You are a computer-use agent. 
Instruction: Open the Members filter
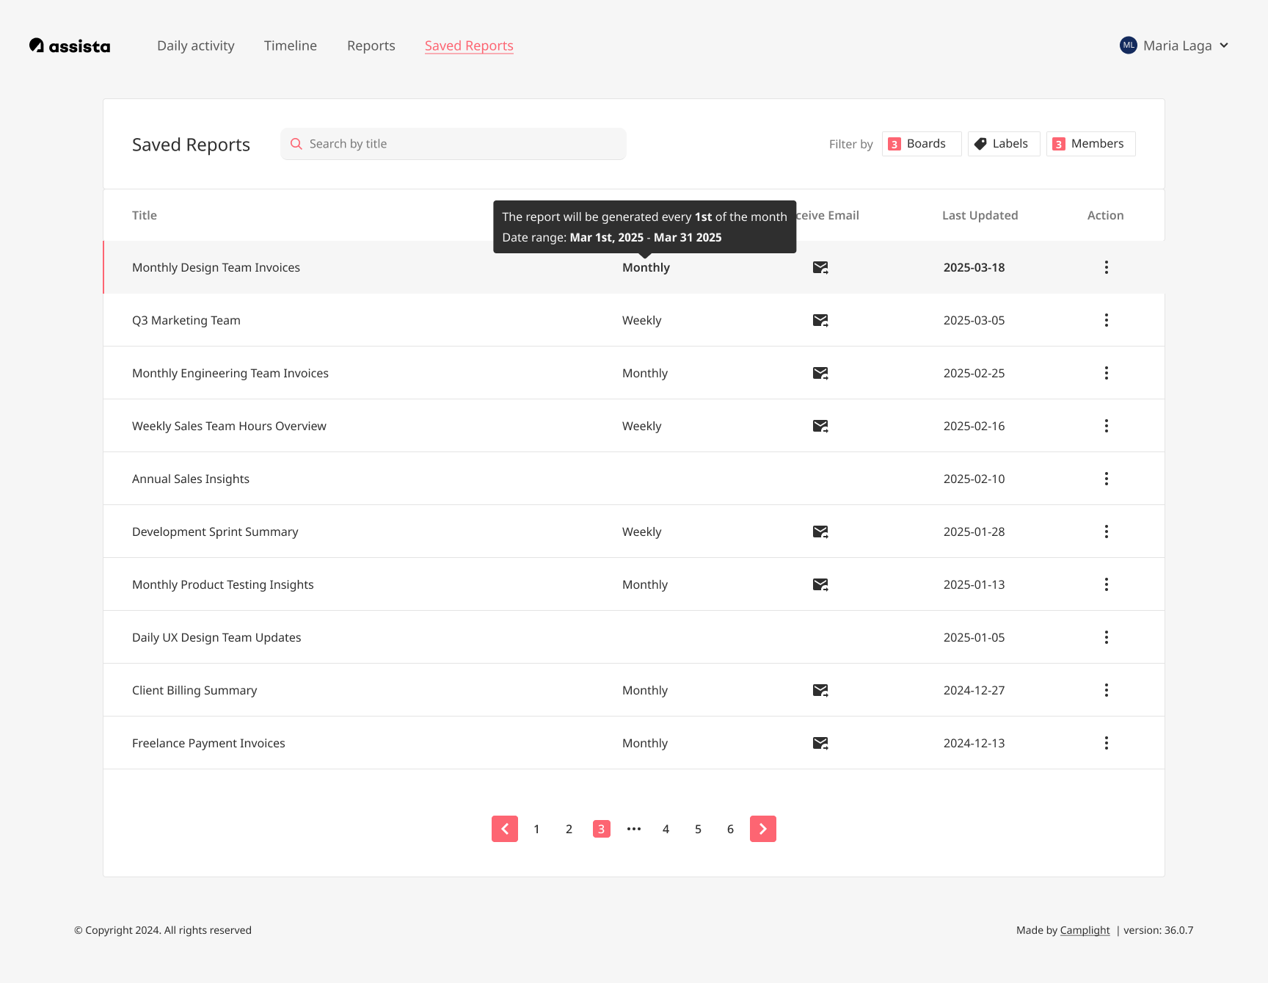pos(1090,143)
